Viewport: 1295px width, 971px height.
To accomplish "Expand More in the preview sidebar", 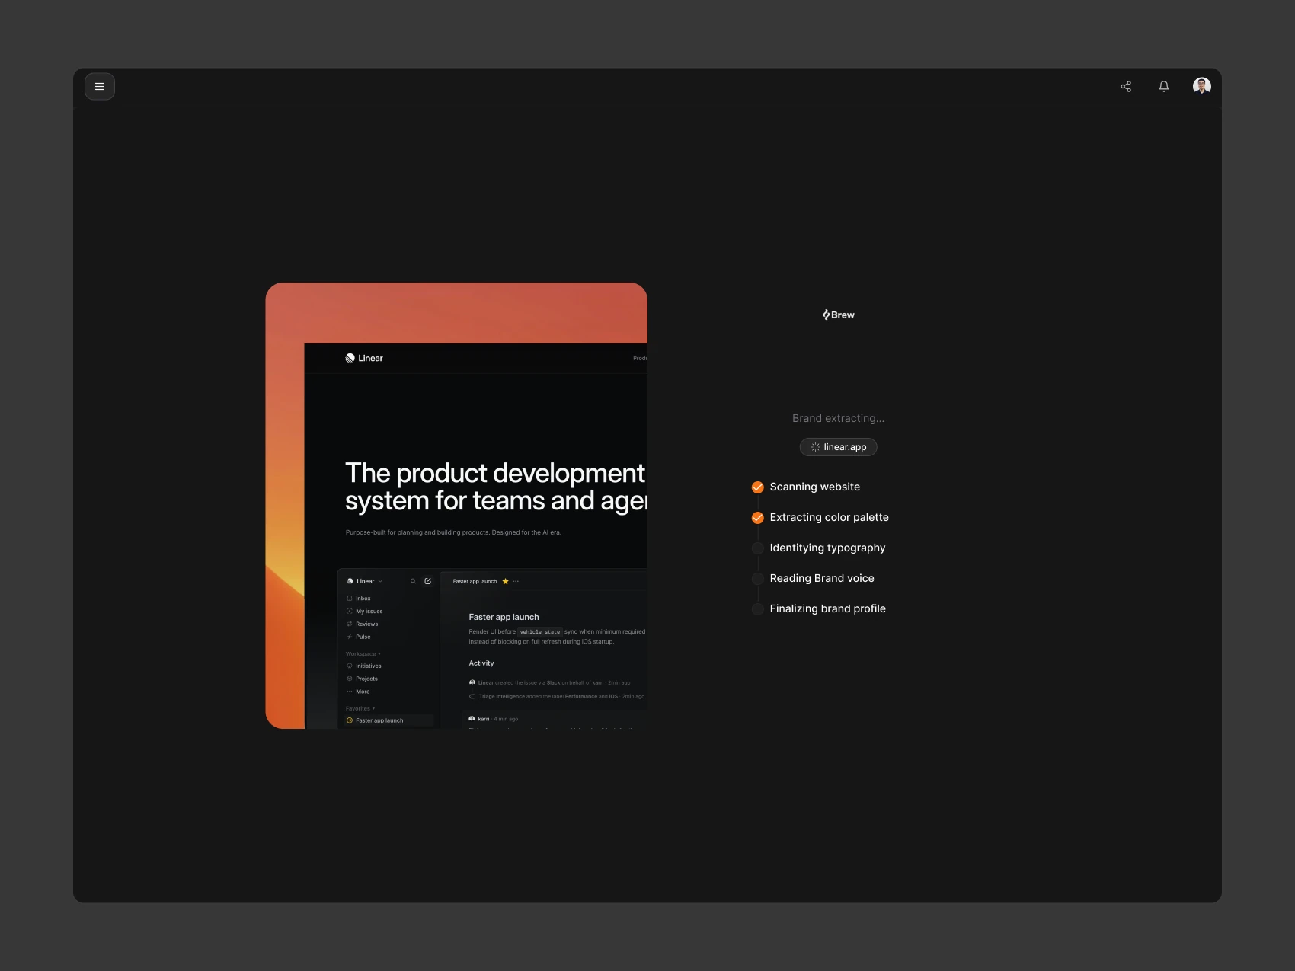I will (x=358, y=692).
